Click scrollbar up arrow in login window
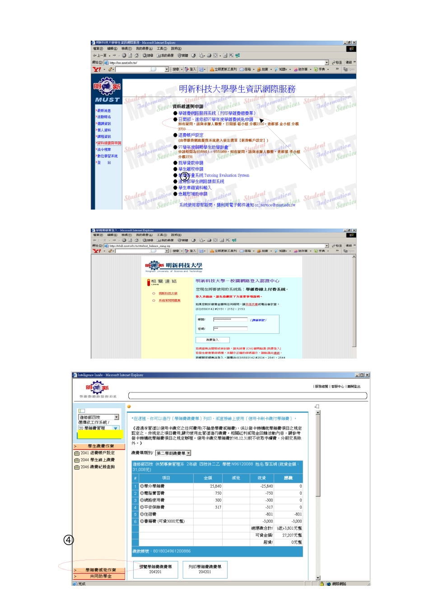Viewport: 429px width, 607px height. coord(354,257)
